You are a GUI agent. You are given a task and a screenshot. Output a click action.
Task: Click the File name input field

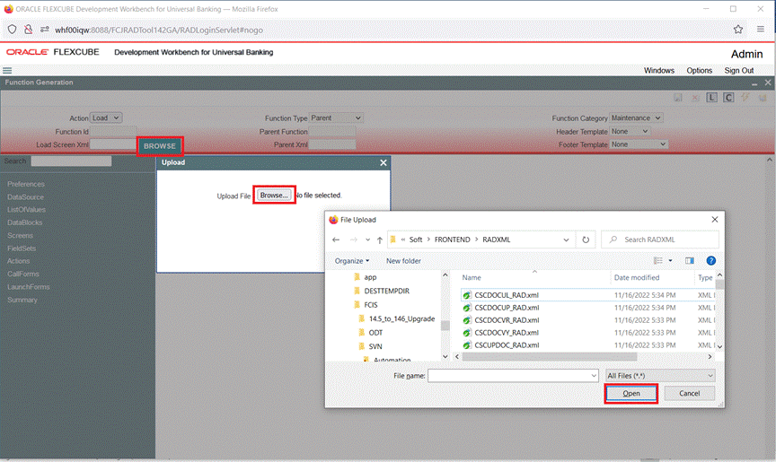(x=508, y=376)
